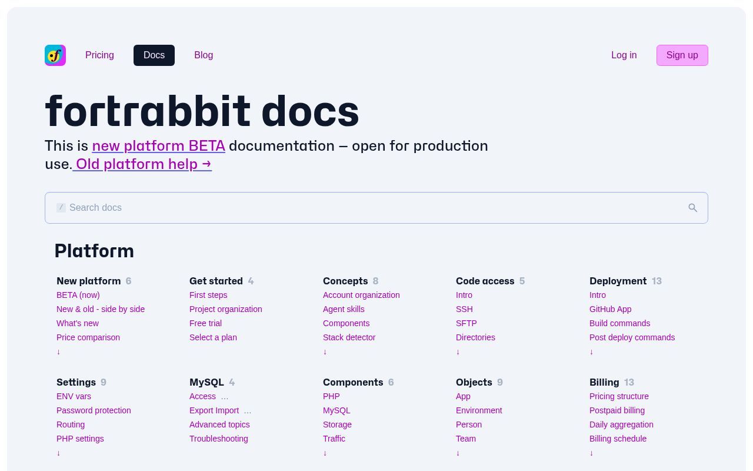Open MySQL link under Components
This screenshot has width=753, height=471.
coord(336,410)
